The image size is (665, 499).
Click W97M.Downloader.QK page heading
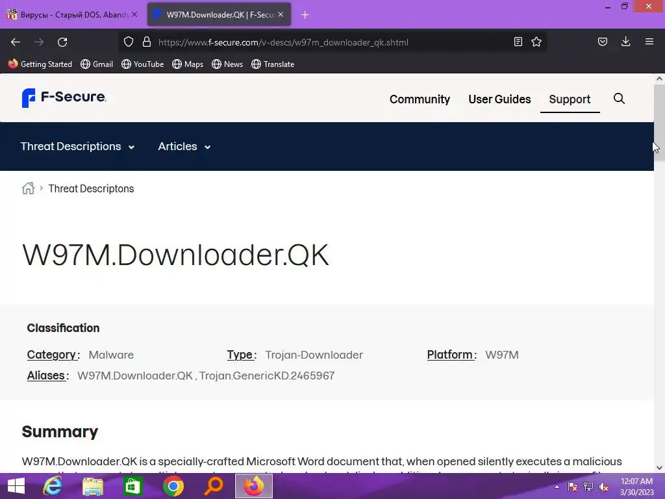[175, 255]
